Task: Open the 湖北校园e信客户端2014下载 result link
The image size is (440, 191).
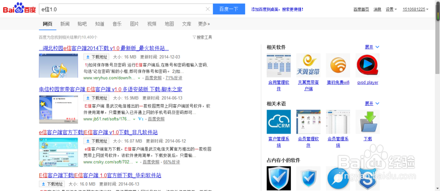Action: 104,48
